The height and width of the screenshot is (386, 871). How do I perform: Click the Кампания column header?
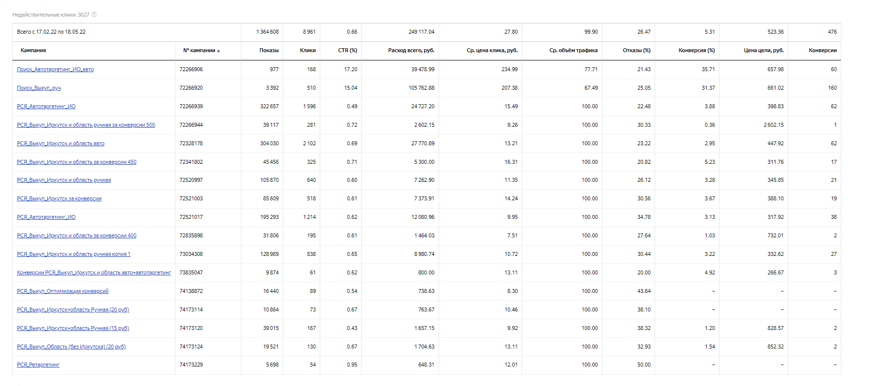[33, 50]
